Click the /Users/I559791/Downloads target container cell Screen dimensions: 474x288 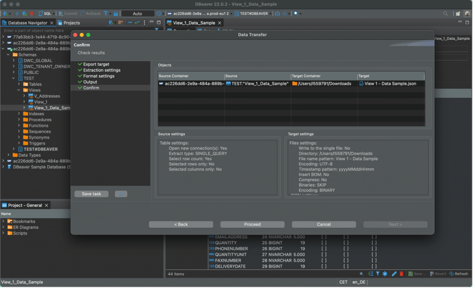pos(324,84)
